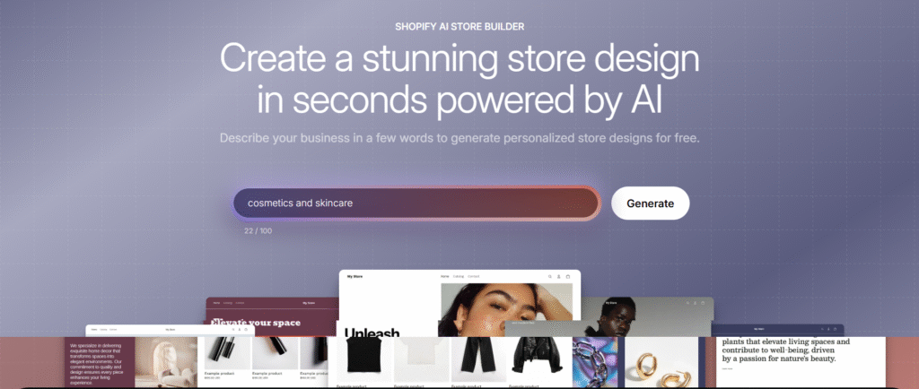Open Home menu in center store preview
The image size is (919, 389).
pos(445,276)
